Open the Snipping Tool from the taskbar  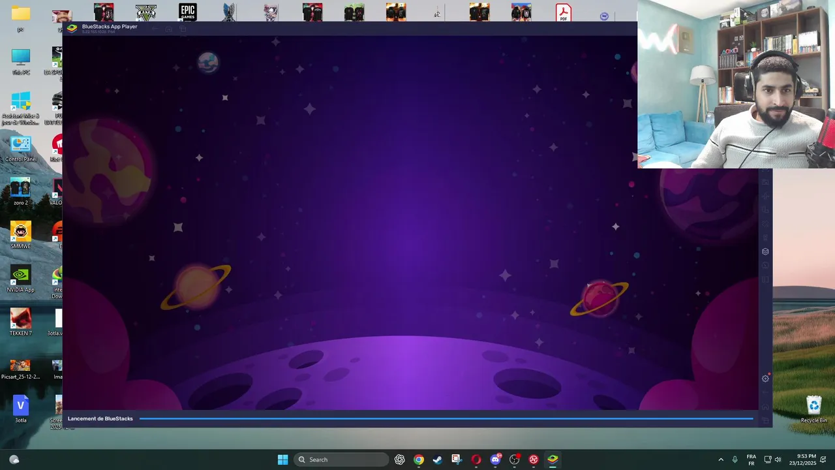457,460
